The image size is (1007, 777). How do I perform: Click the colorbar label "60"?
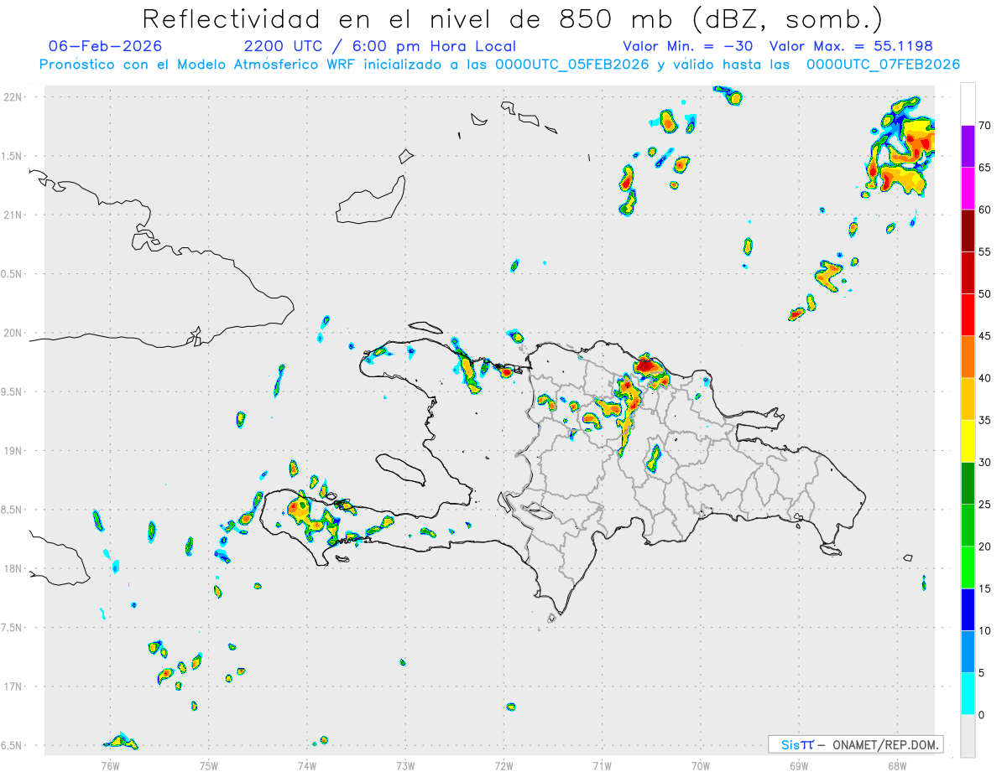[985, 210]
